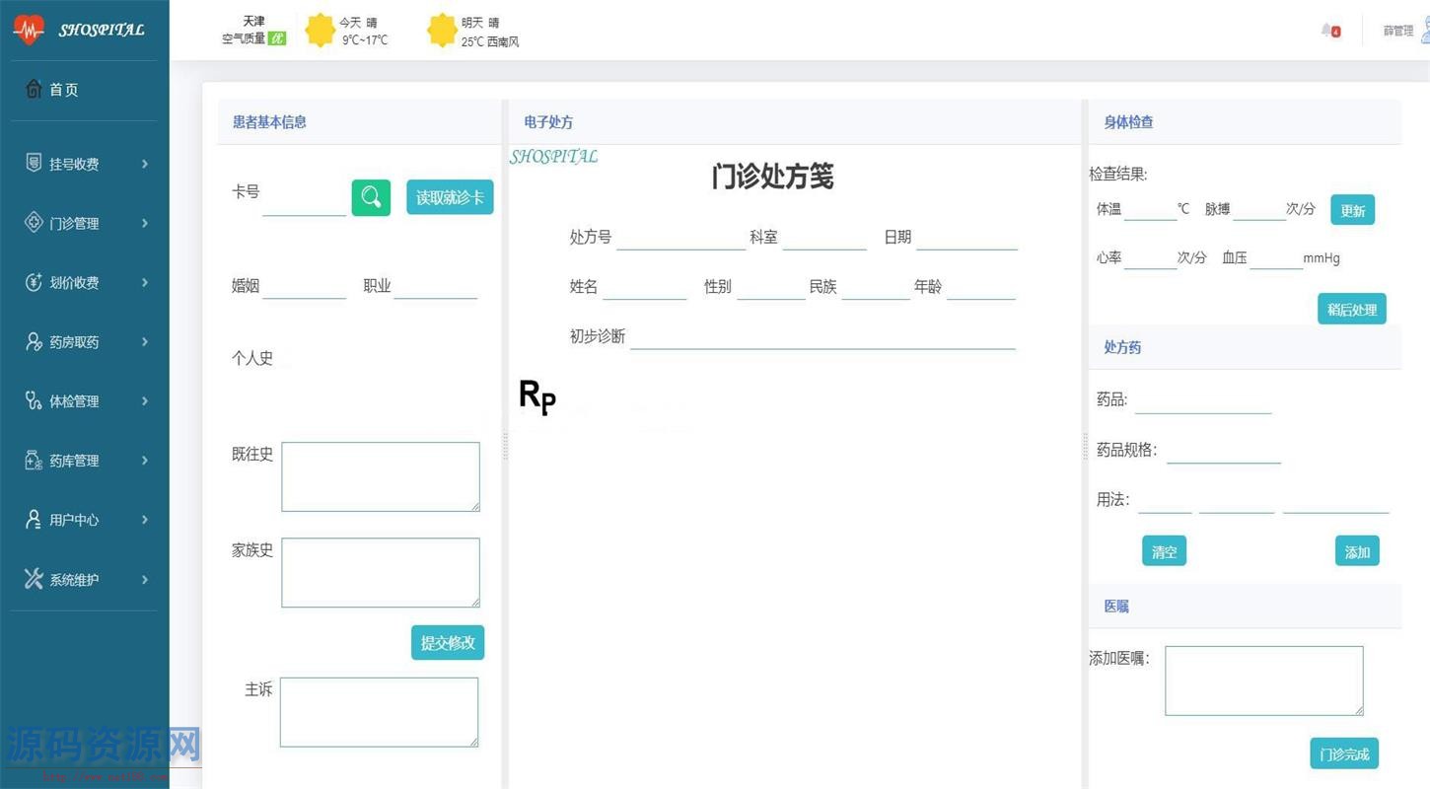
Task: Focus the 血压 input field
Action: coord(1276,257)
